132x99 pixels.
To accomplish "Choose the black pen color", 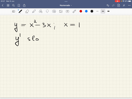I will 92,11.
